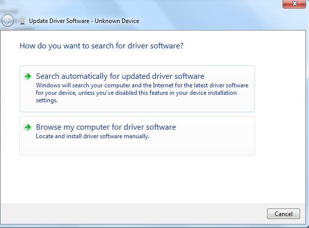Viewport: 309px width, 228px height.
Task: Click the 'Update Driver Software - Unknown Device' title
Action: pyautogui.click(x=84, y=21)
